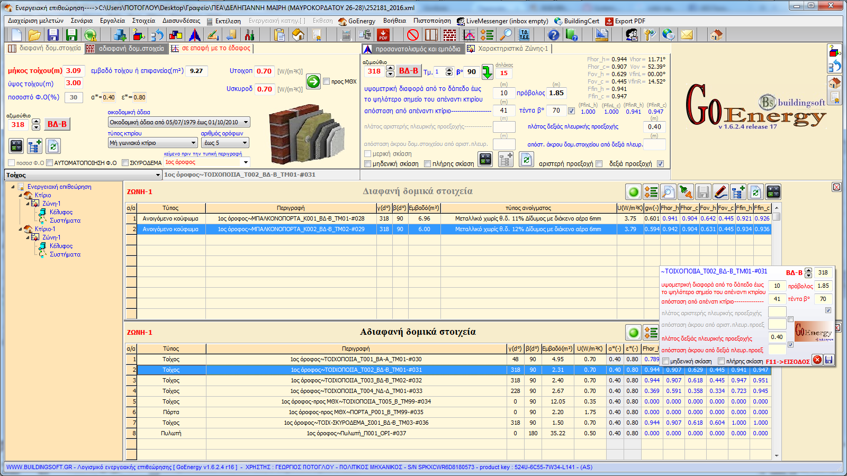Click the brick wall toolbar icon

point(449,35)
